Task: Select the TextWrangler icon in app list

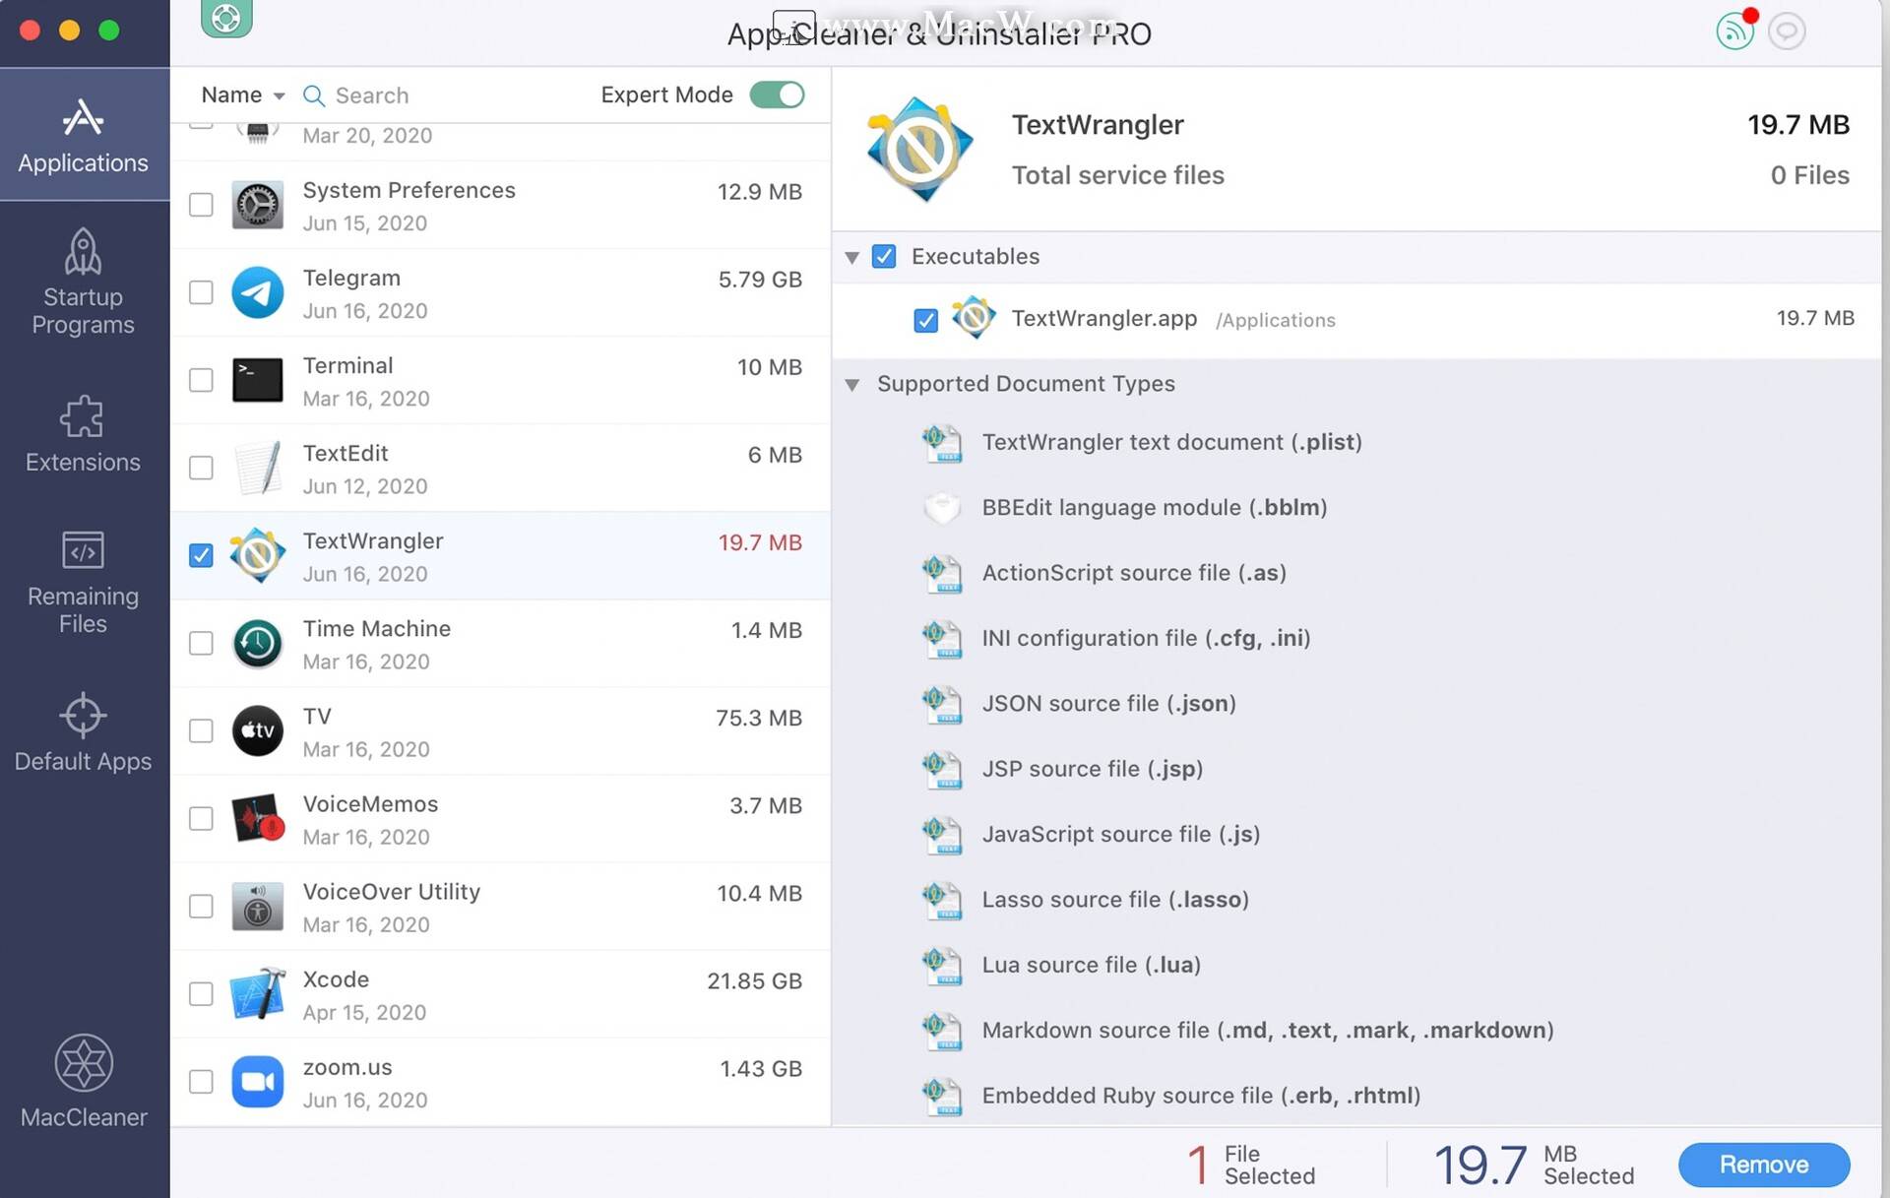Action: tap(257, 555)
